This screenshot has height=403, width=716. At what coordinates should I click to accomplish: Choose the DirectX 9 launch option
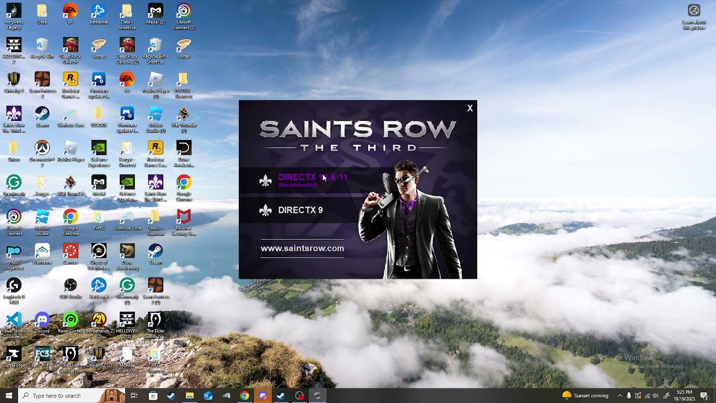(300, 210)
